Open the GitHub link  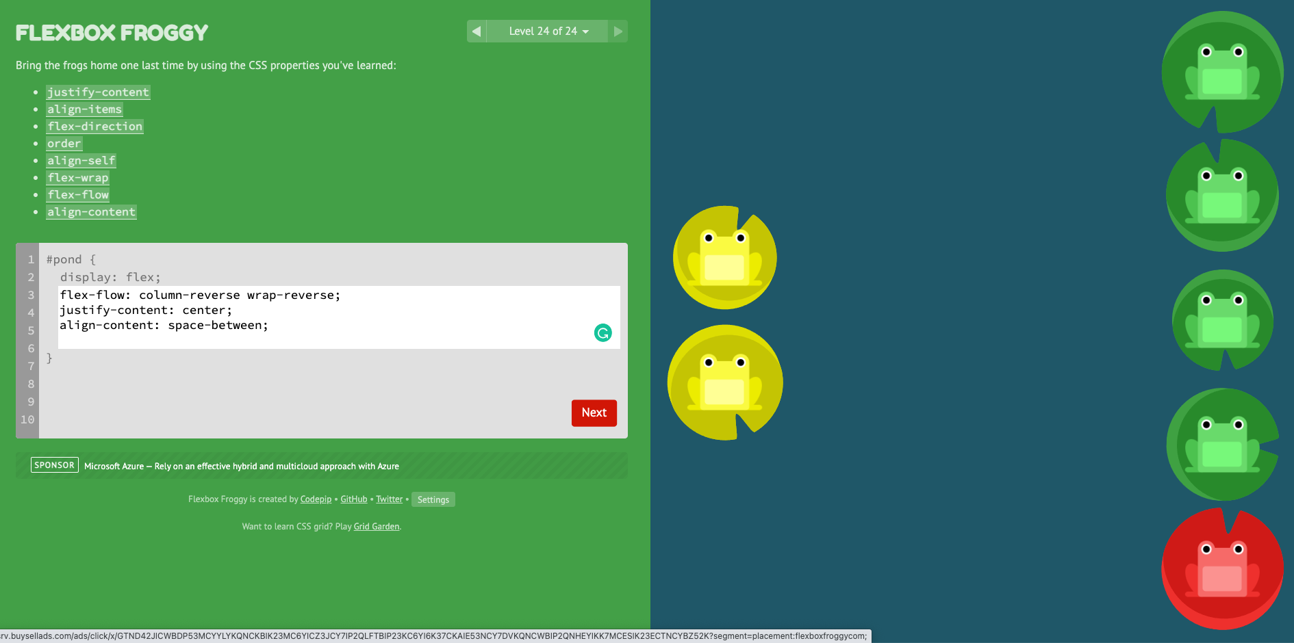pos(354,499)
